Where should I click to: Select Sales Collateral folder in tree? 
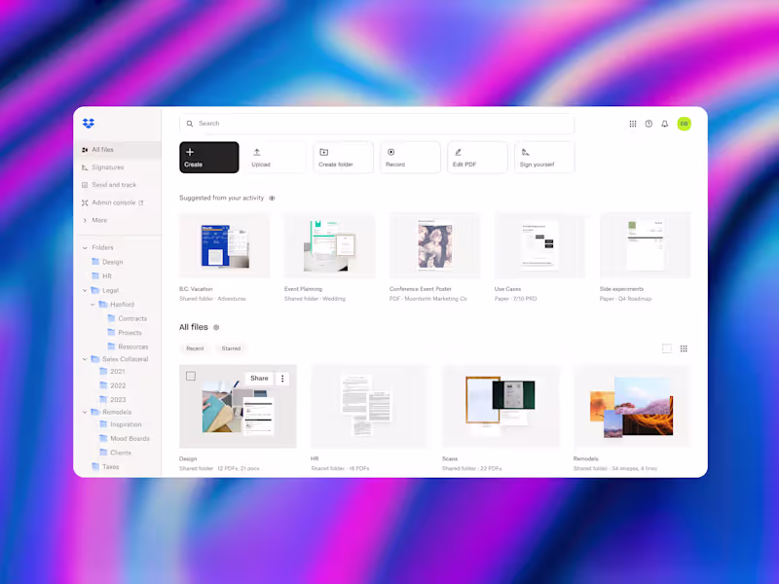coord(120,359)
